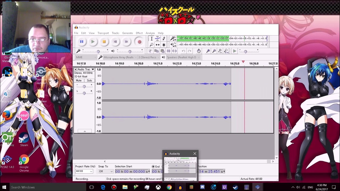Click the recording volume slider knob
This screenshot has width=340, height=191.
(98, 51)
